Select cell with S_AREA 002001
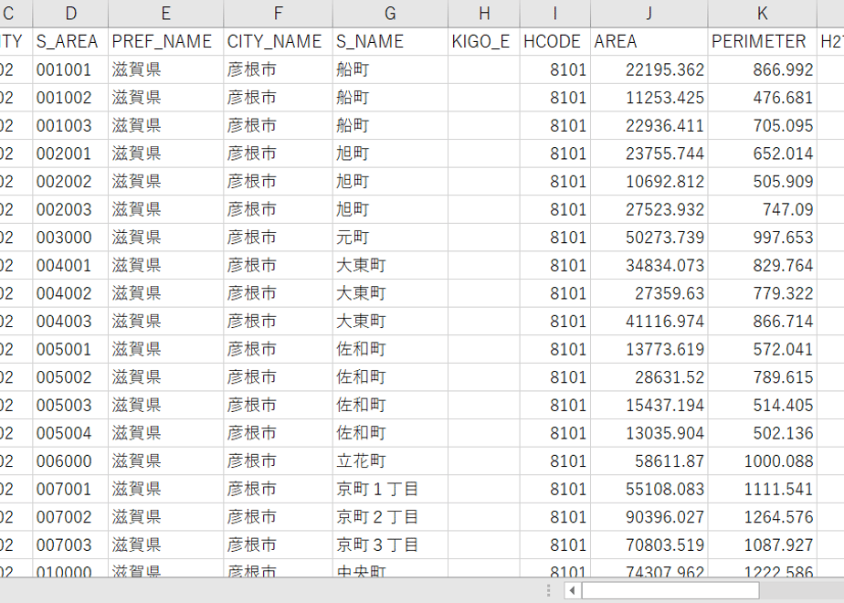The width and height of the screenshot is (844, 603). 70,153
